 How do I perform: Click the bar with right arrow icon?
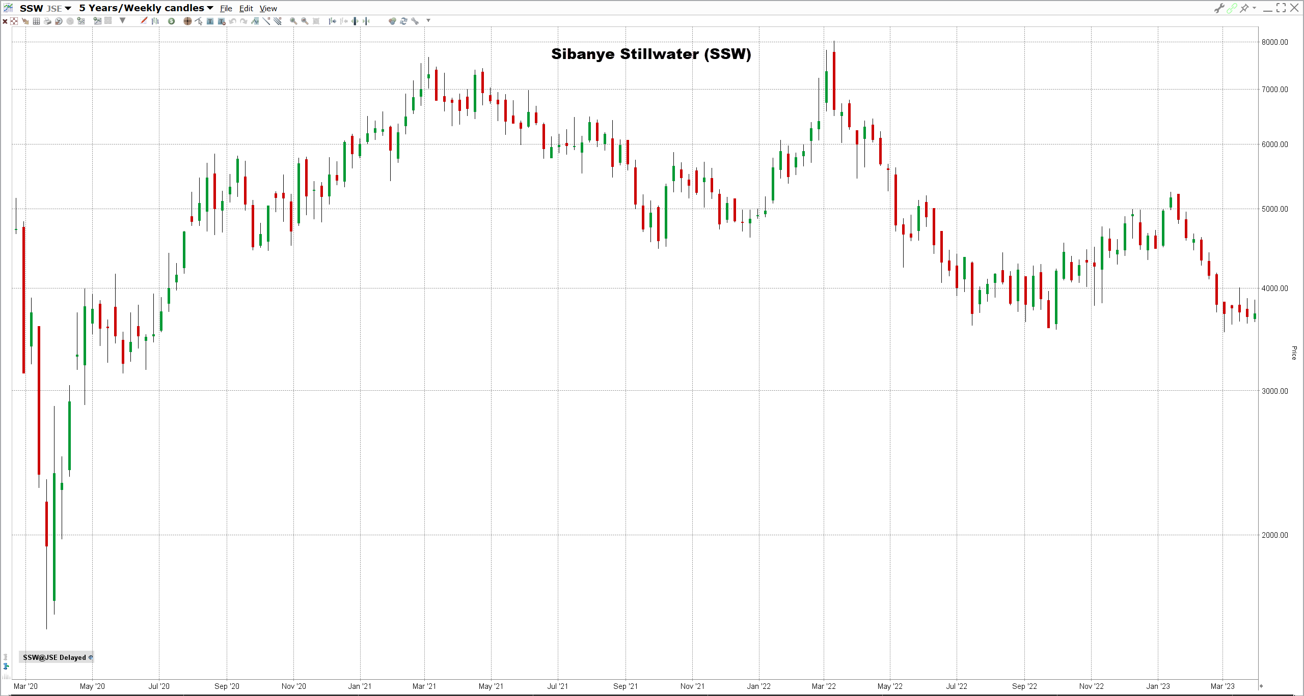pyautogui.click(x=333, y=21)
